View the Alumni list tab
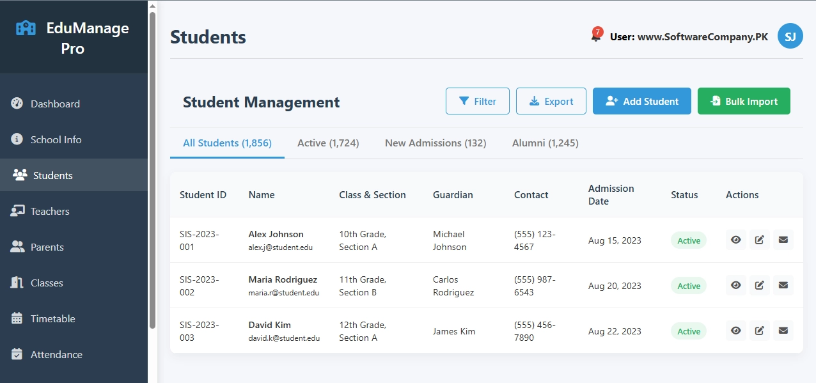Viewport: 816px width, 383px height. (545, 143)
